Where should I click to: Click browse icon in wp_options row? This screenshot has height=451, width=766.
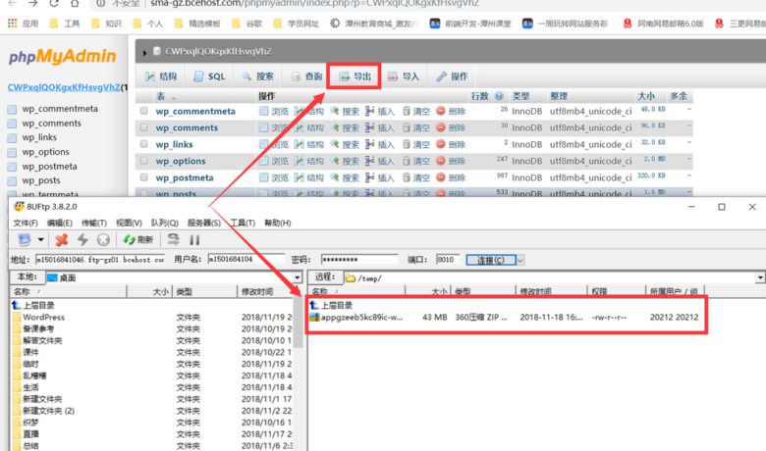264,161
